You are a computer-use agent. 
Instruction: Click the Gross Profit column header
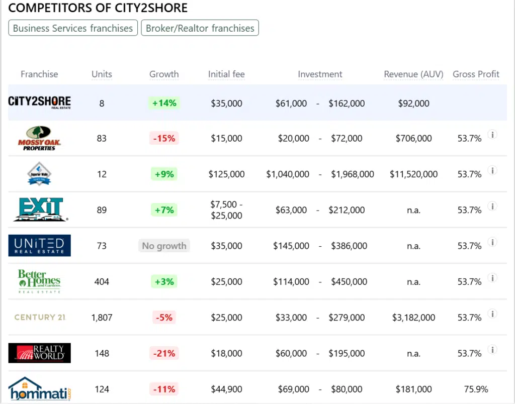476,74
